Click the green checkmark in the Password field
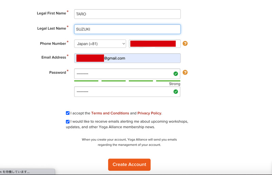This screenshot has height=175, width=272. point(175,74)
